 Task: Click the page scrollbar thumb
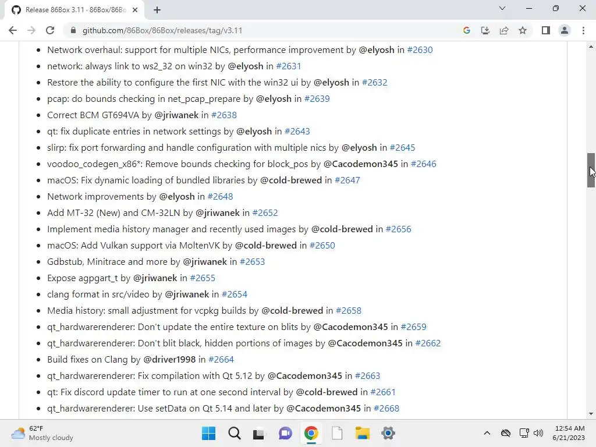pyautogui.click(x=591, y=170)
